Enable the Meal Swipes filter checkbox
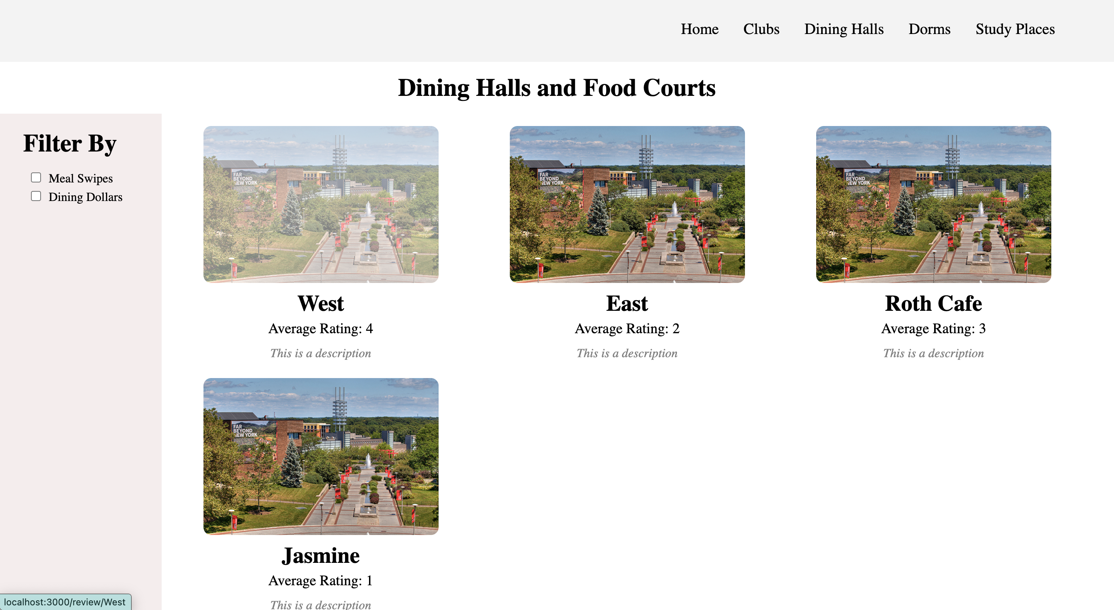 tap(36, 178)
